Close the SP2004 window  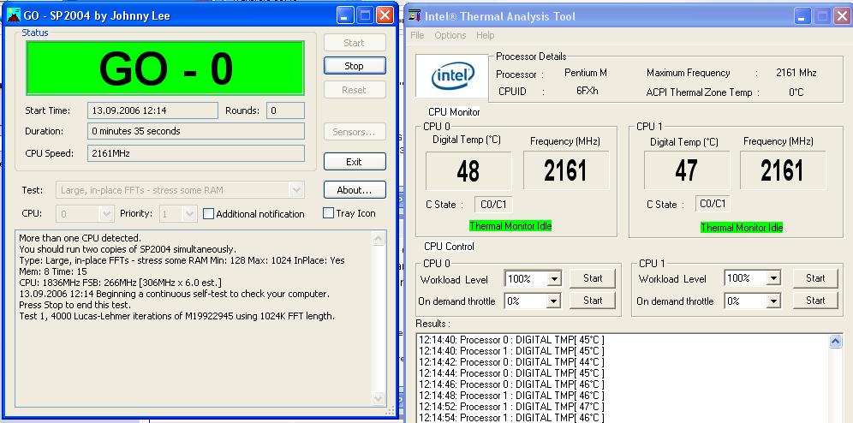tap(385, 15)
